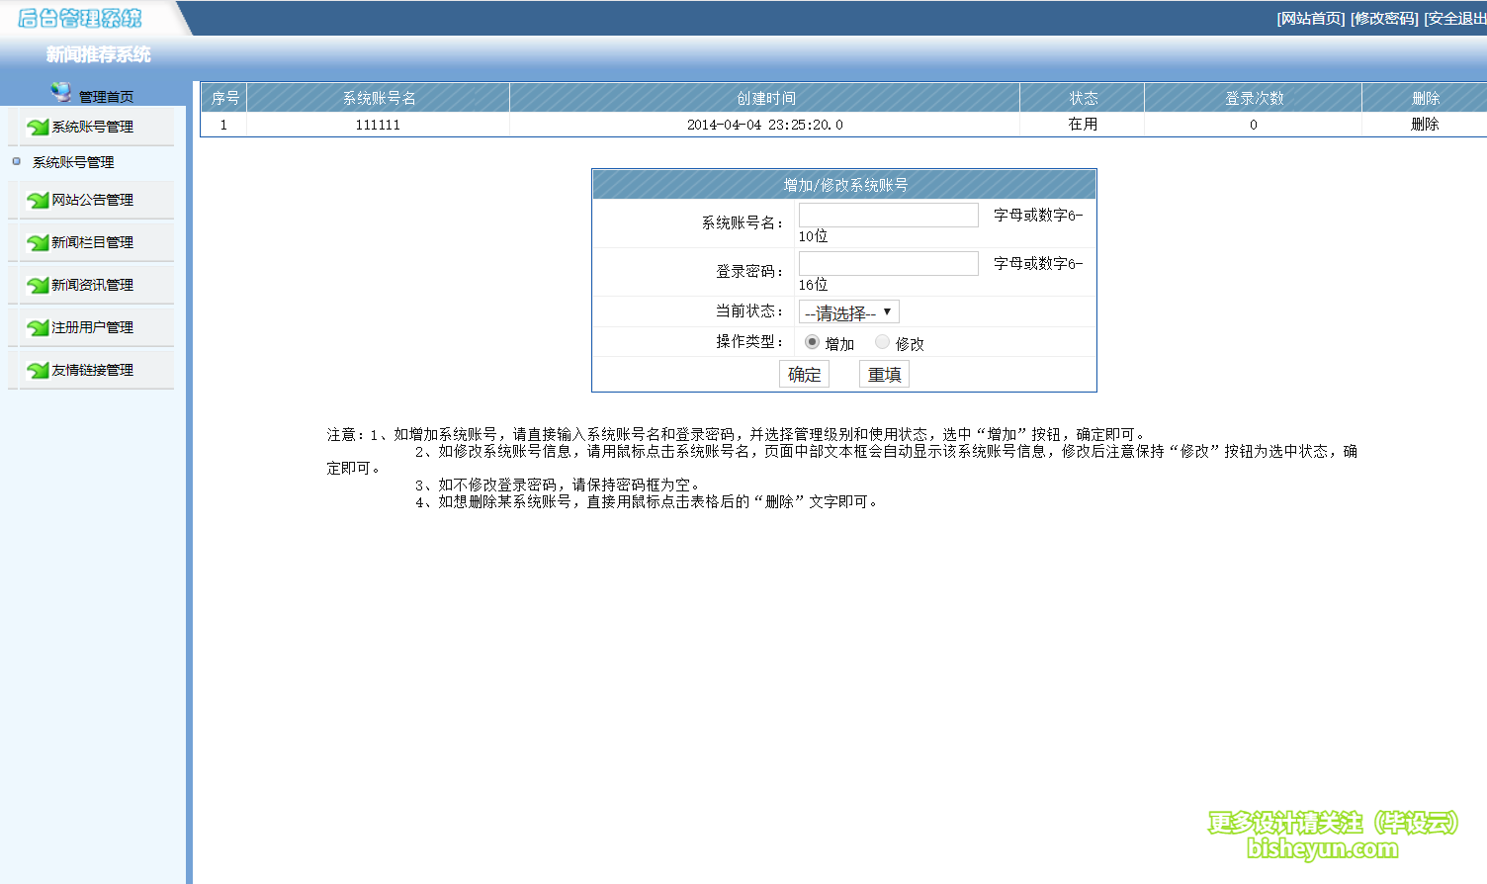Image resolution: width=1487 pixels, height=884 pixels.
Task: Click the 序号 column header
Action: (224, 98)
